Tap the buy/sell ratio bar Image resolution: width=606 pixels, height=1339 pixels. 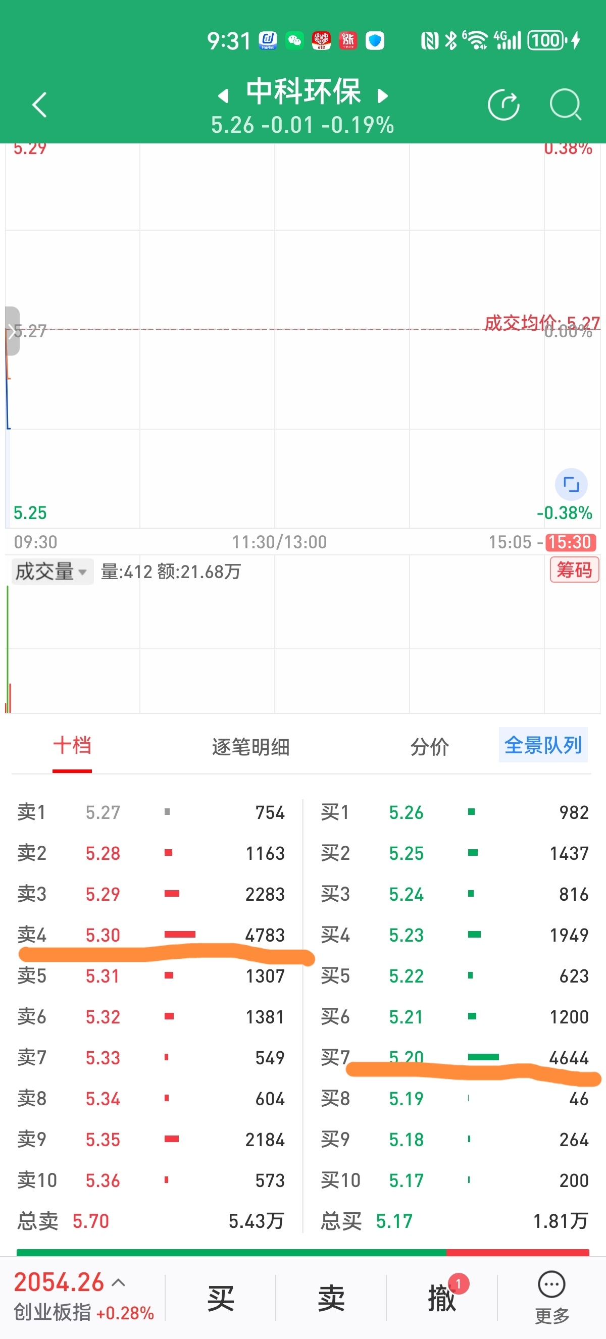(x=303, y=1252)
